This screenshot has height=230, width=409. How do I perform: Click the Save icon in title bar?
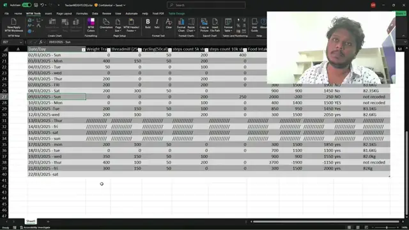coord(36,5)
